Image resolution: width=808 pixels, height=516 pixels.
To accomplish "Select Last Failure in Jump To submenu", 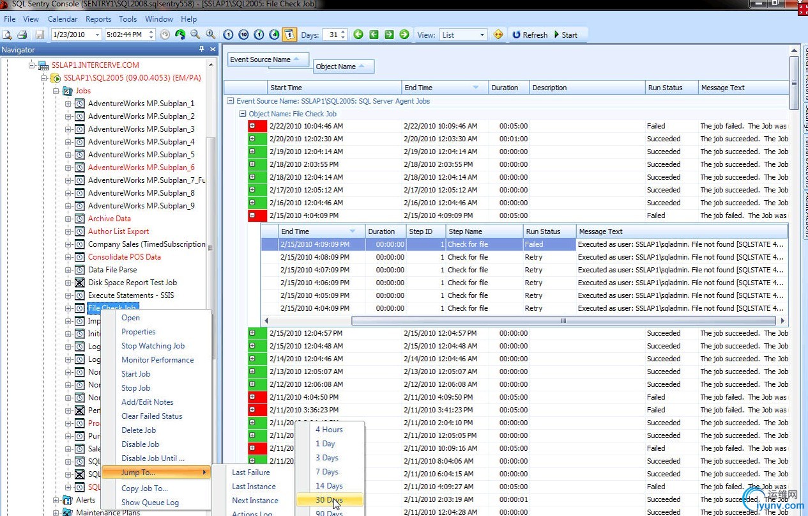I will coord(251,473).
